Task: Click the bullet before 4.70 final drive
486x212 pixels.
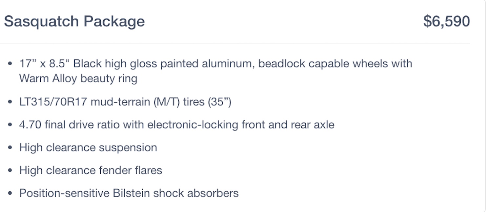Action: [10, 125]
